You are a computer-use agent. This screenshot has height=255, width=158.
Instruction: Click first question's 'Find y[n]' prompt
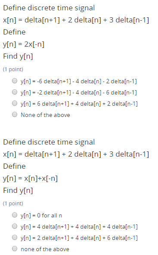coord(18,57)
